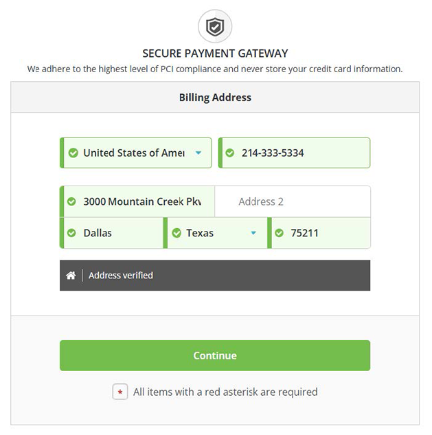
Task: Click the home icon beside Address verified
Action: [x=71, y=276]
